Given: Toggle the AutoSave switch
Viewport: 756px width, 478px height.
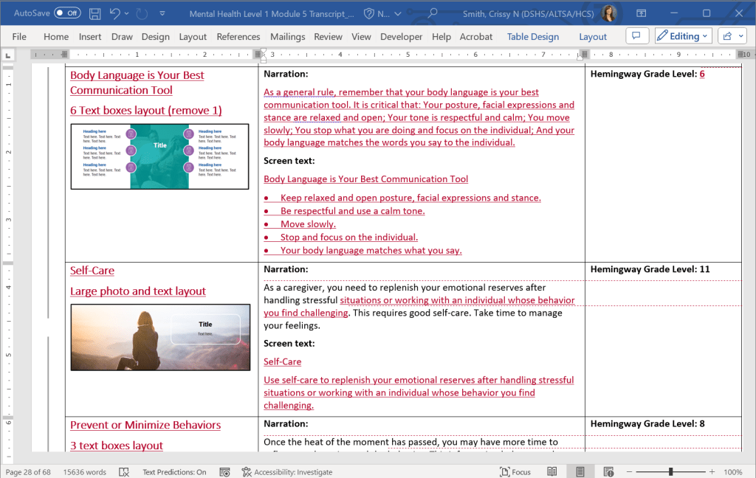Looking at the screenshot, I should pos(67,13).
